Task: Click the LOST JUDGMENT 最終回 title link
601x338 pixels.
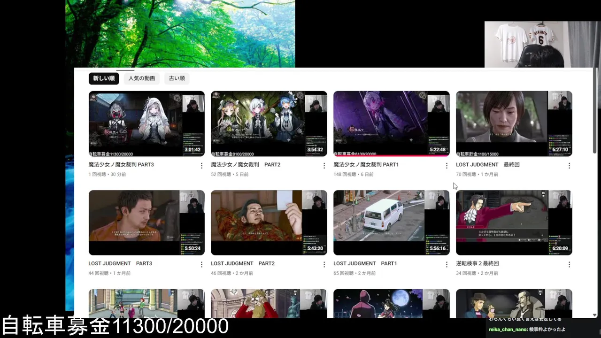Action: [488, 165]
